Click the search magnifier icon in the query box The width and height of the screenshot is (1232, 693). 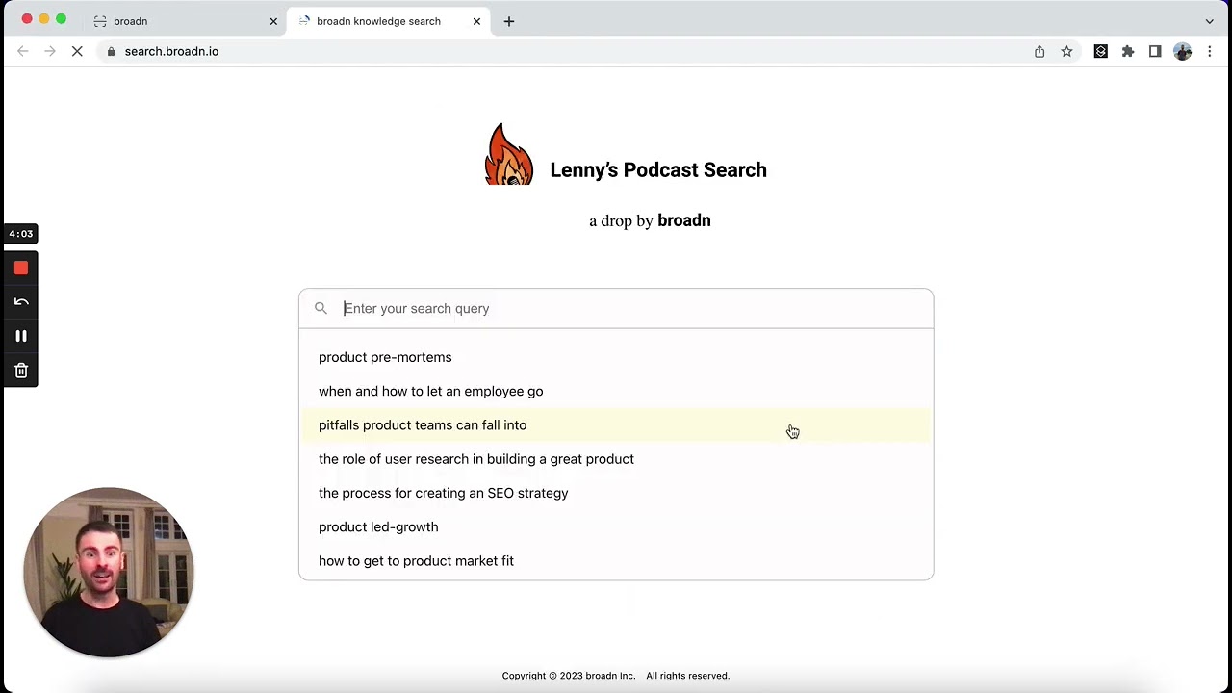[x=321, y=308]
